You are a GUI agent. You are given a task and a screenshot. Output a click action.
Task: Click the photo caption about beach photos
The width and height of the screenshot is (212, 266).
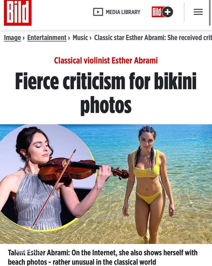click(103, 257)
